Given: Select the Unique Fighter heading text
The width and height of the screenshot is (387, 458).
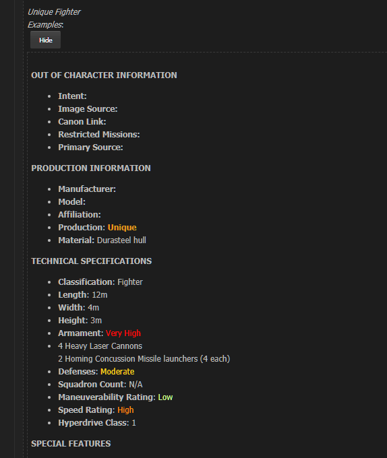Looking at the screenshot, I should pos(54,12).
